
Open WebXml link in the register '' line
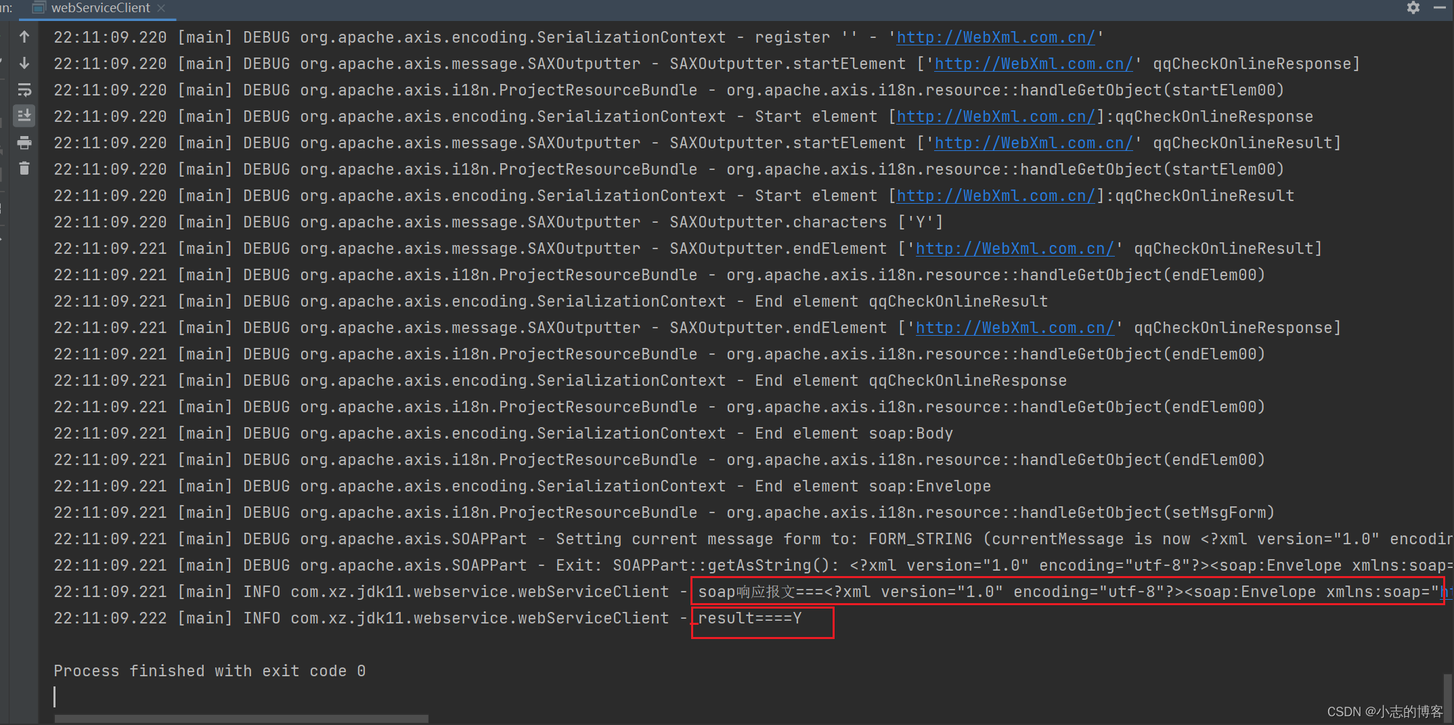[996, 37]
